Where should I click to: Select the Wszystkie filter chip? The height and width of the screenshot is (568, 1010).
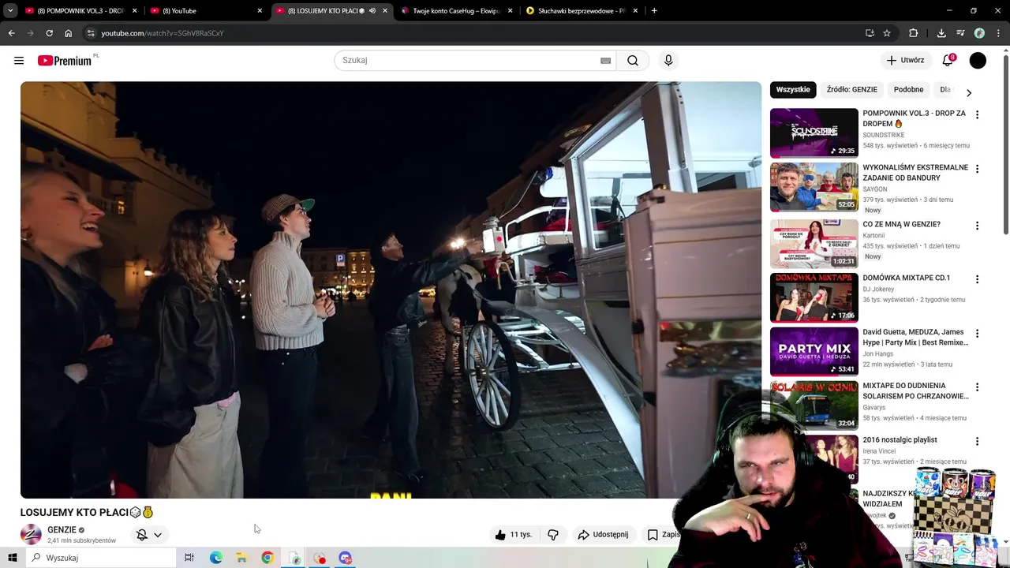tap(793, 90)
